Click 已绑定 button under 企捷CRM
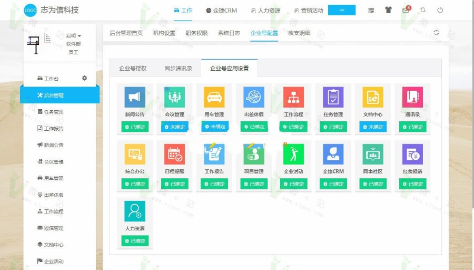The height and width of the screenshot is (270, 474). pyautogui.click(x=333, y=184)
